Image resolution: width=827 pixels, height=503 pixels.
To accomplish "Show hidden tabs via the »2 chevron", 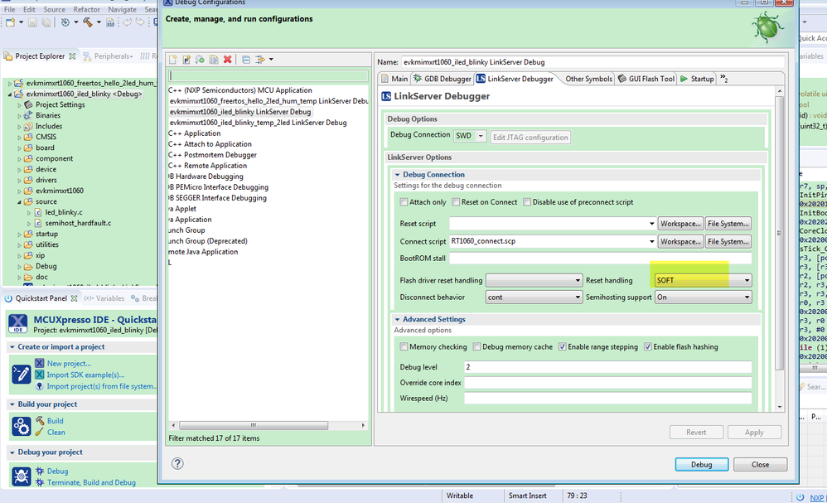I will click(723, 79).
